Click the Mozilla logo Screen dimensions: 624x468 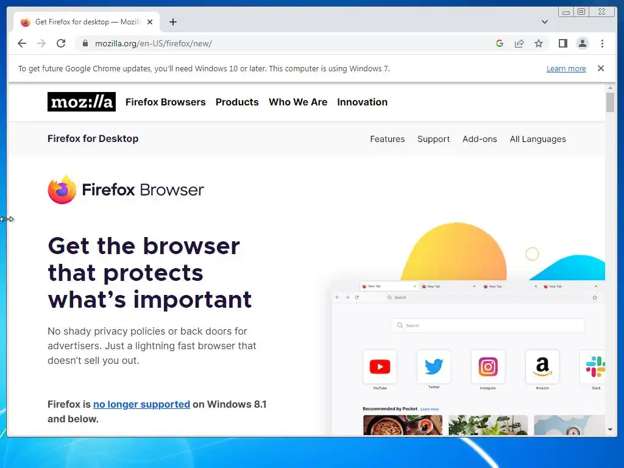[82, 102]
